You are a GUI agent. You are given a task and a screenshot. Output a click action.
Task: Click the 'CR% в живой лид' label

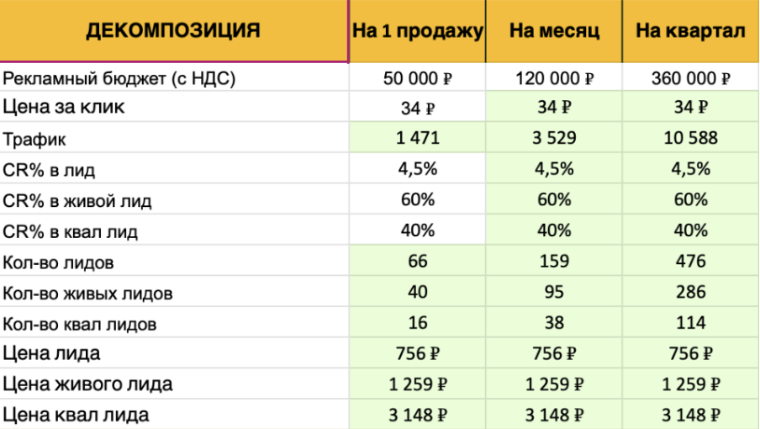78,201
